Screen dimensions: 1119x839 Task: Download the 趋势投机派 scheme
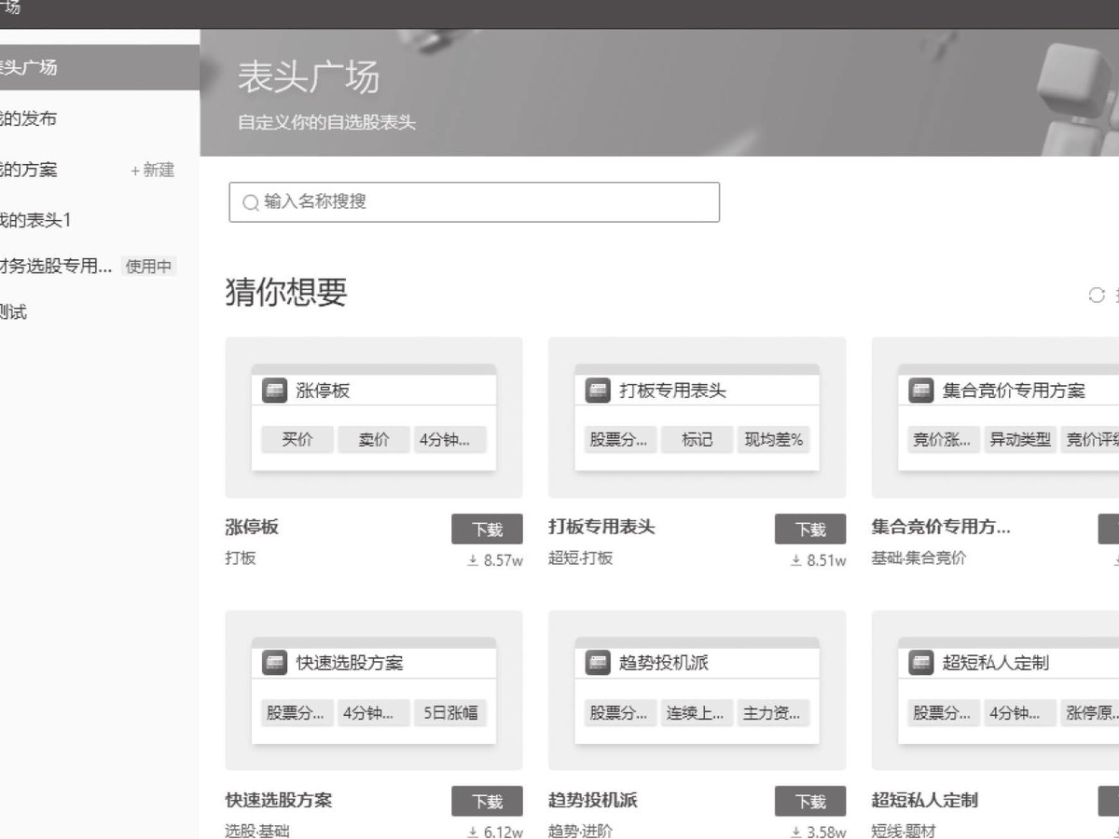[x=810, y=801]
